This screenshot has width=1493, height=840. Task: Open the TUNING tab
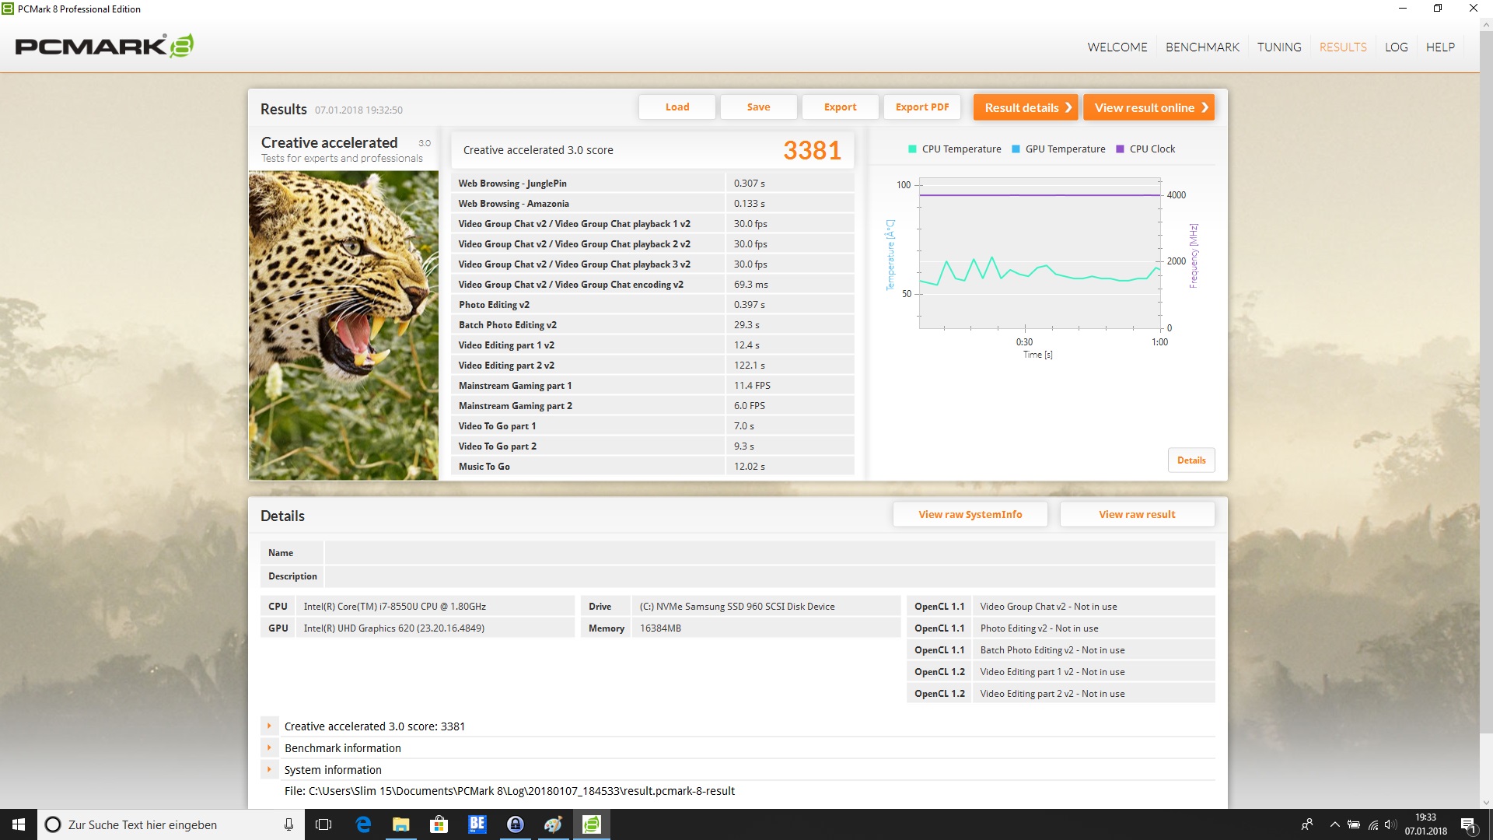pyautogui.click(x=1279, y=47)
